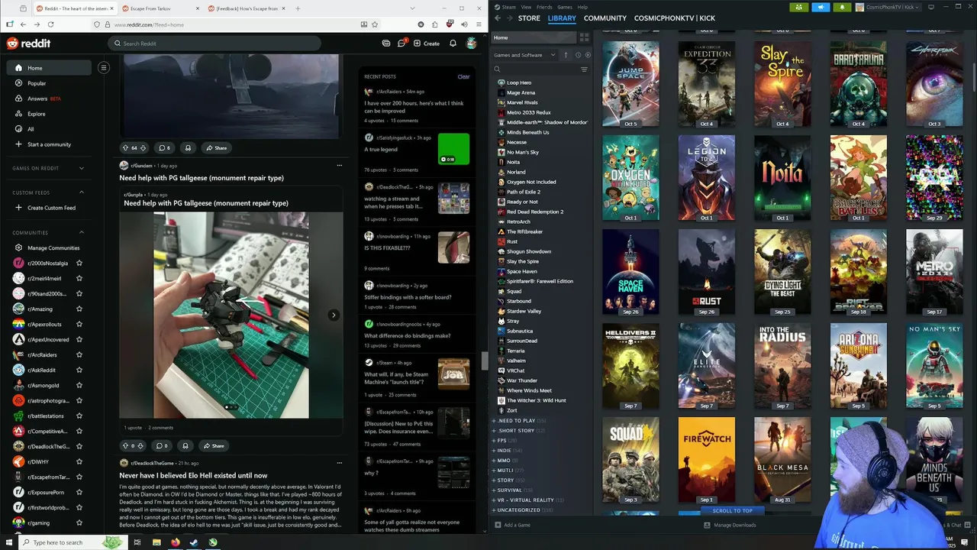Collapse the Custom Feeds section
The height and width of the screenshot is (550, 977).
click(81, 192)
